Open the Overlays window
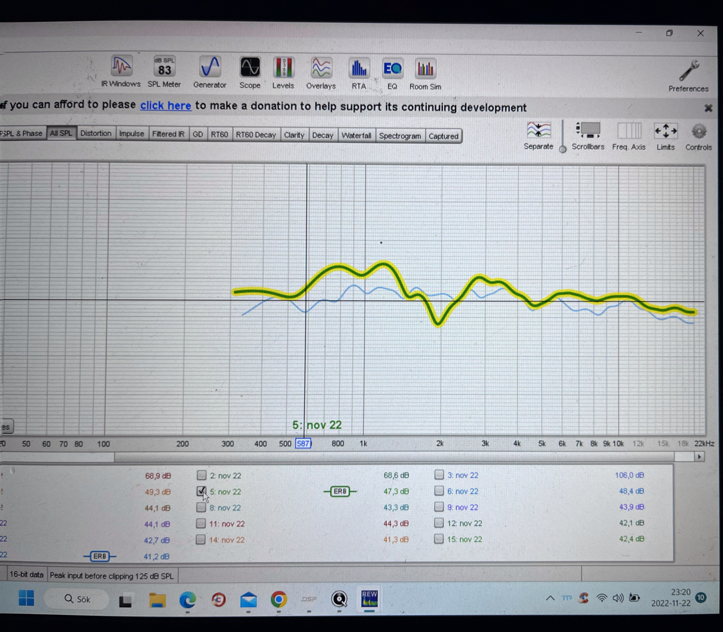 click(x=321, y=74)
